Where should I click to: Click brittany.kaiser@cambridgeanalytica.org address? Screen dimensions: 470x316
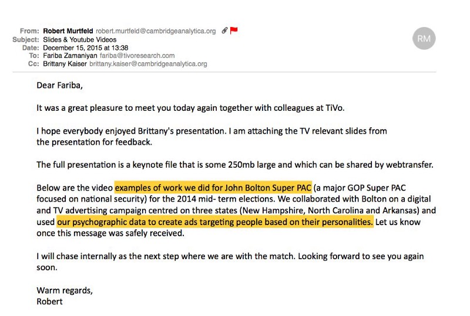[148, 64]
